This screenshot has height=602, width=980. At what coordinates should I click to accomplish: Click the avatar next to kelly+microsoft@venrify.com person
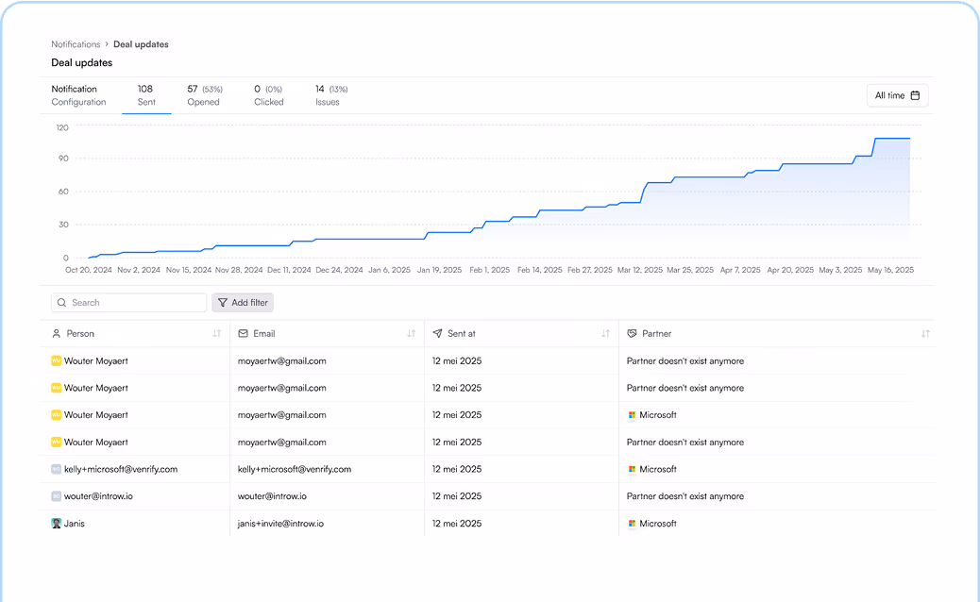tap(57, 469)
